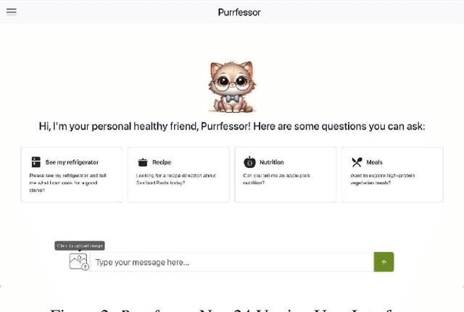Screen dimensions: 464x312
Task: Click the Purrfessor greeting headline text
Action: 232,127
